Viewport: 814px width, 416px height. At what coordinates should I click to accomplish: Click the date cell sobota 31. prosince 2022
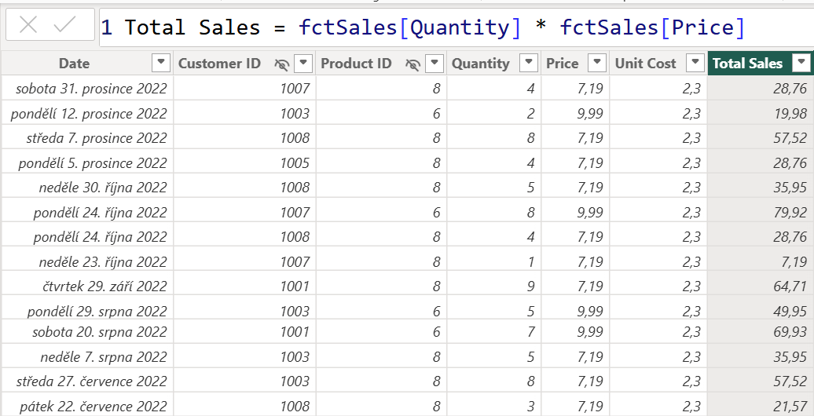[91, 89]
